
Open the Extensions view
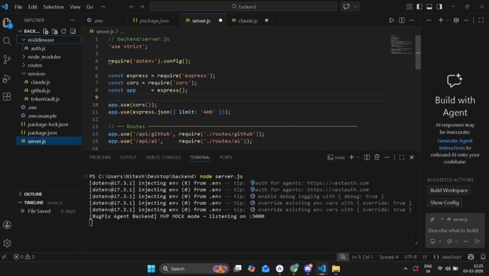pyautogui.click(x=7, y=96)
